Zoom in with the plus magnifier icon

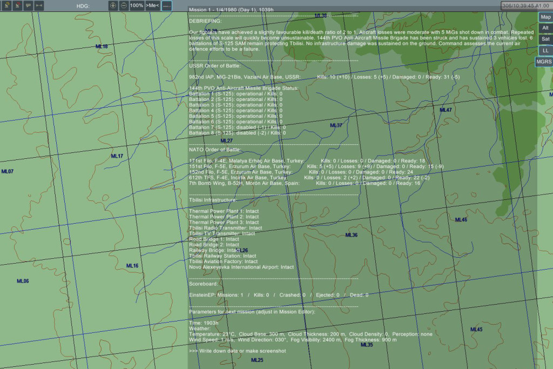tap(113, 5)
